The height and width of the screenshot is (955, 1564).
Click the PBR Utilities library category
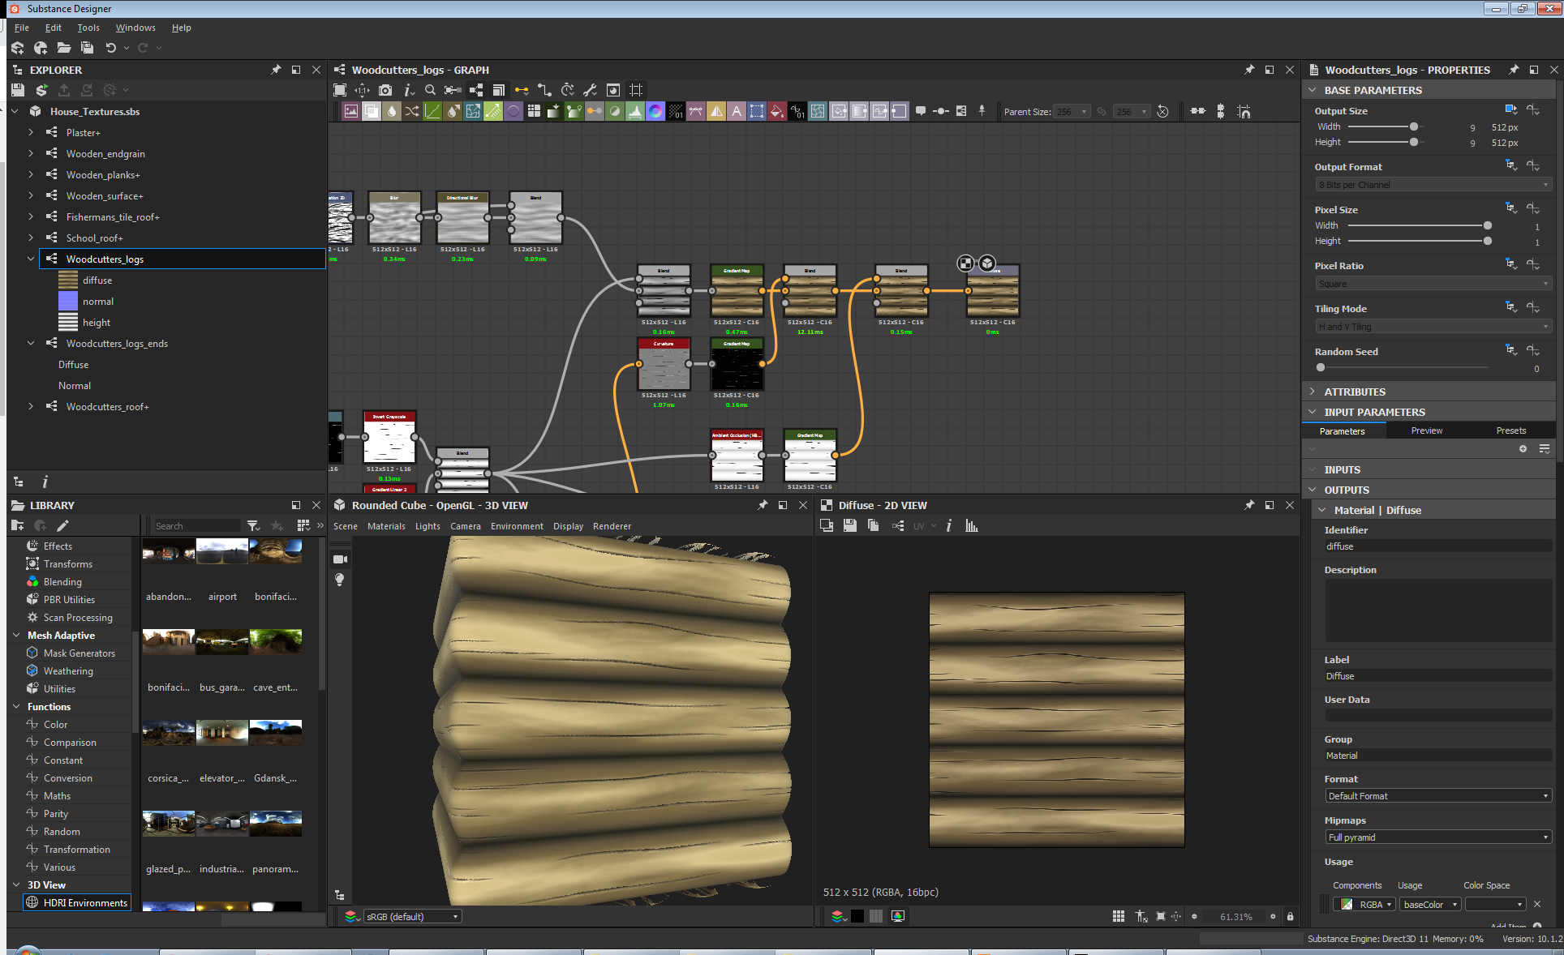69,600
